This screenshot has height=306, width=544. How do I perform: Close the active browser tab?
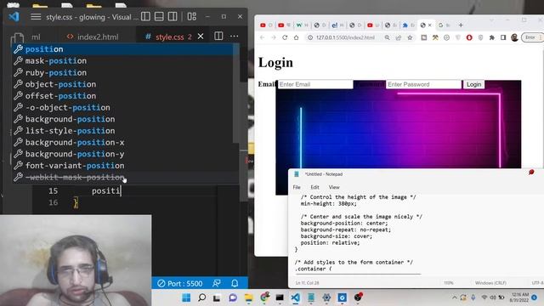coord(430,25)
